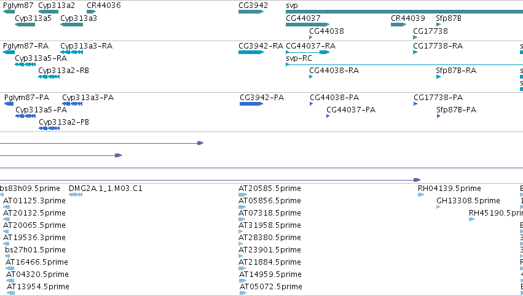The image size is (523, 296).
Task: Select the AT20132.5prime EST label
Action: coord(34,213)
